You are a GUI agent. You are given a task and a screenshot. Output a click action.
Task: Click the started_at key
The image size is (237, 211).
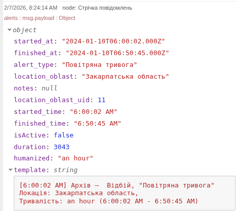(34, 41)
